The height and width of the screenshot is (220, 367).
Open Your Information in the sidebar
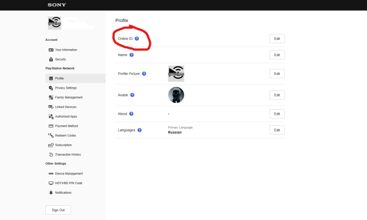pyautogui.click(x=66, y=50)
